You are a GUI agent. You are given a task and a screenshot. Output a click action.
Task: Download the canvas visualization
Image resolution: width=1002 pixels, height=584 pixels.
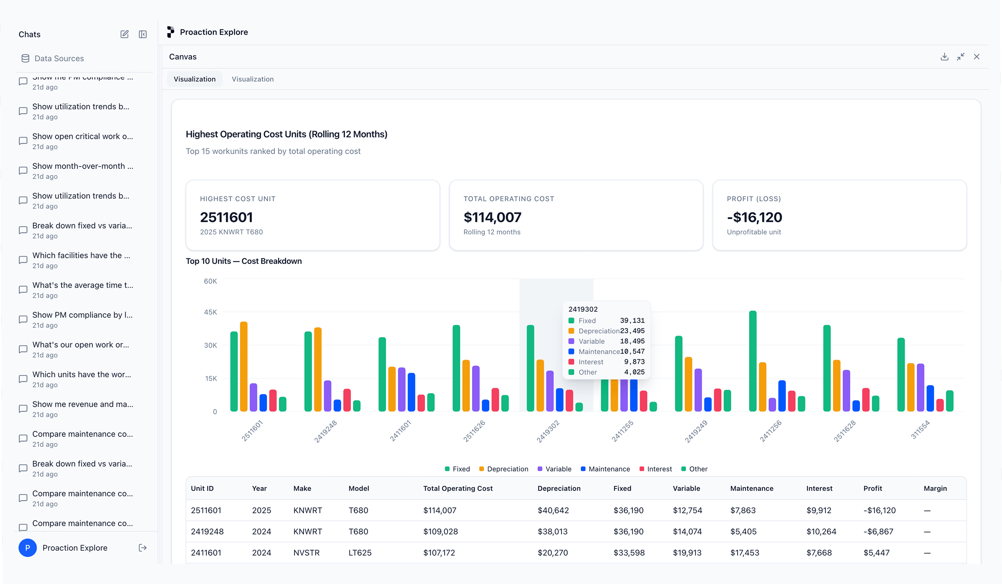point(944,56)
